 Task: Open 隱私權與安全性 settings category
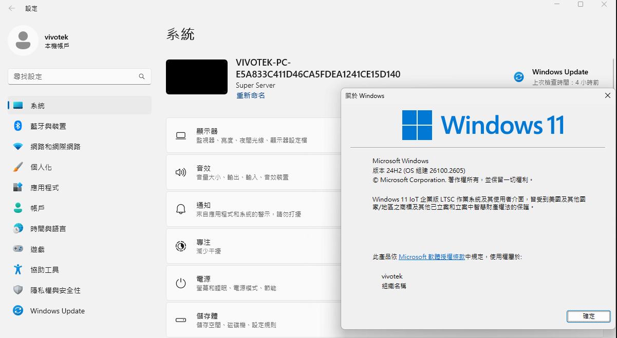(80, 290)
